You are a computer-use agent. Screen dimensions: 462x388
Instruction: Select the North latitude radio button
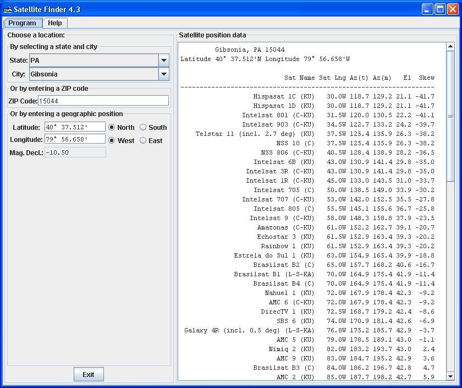pyautogui.click(x=112, y=127)
